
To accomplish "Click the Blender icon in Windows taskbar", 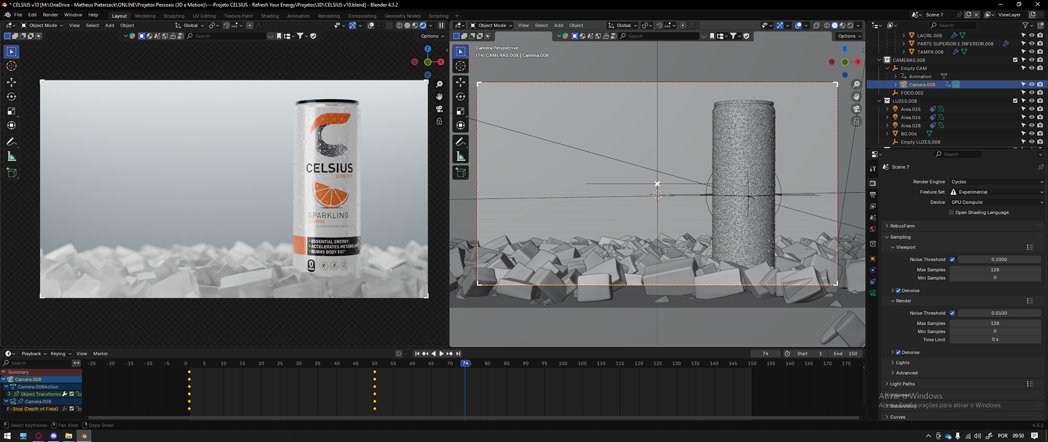I will click(84, 436).
